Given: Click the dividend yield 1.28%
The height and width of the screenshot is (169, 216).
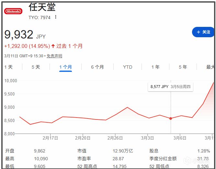Looking at the screenshot, I should [204, 151].
